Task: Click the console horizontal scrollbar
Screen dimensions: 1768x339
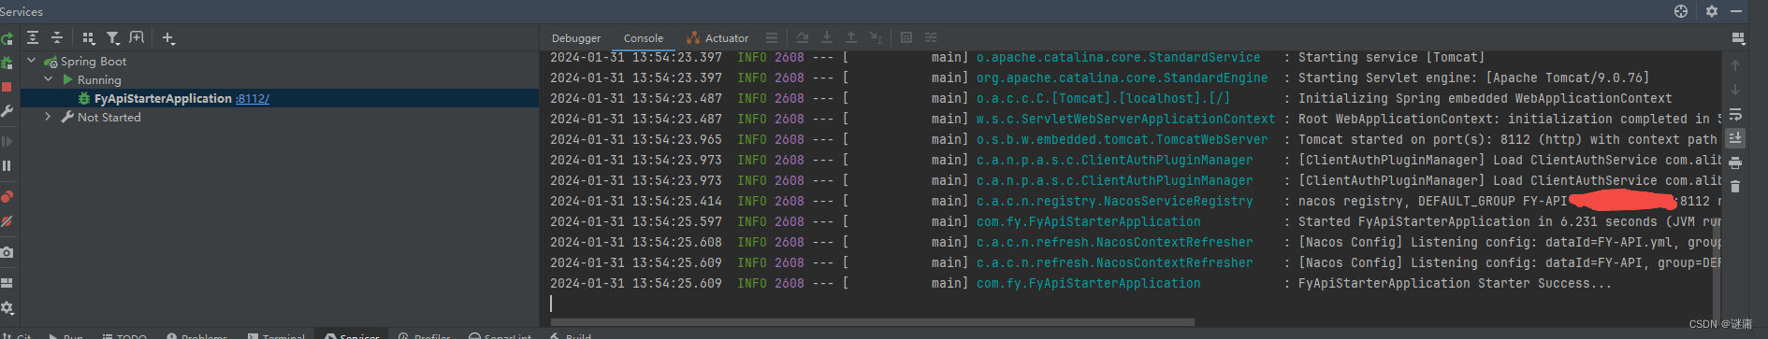Action: pyautogui.click(x=872, y=322)
